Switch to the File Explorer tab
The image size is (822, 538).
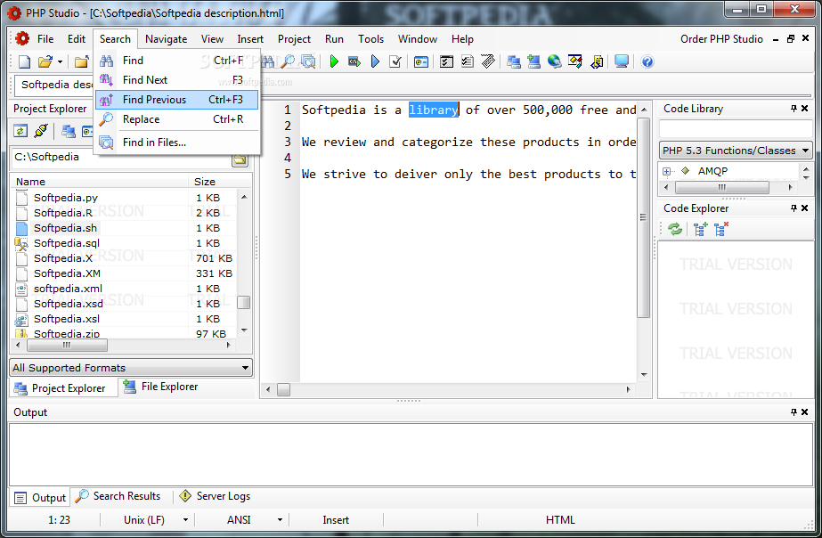(x=160, y=387)
